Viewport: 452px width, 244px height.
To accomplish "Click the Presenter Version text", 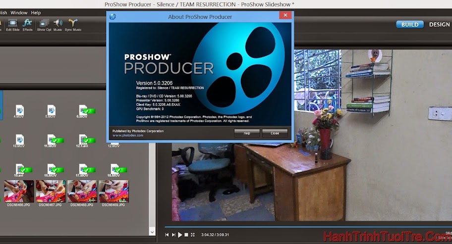I will pos(158,100).
